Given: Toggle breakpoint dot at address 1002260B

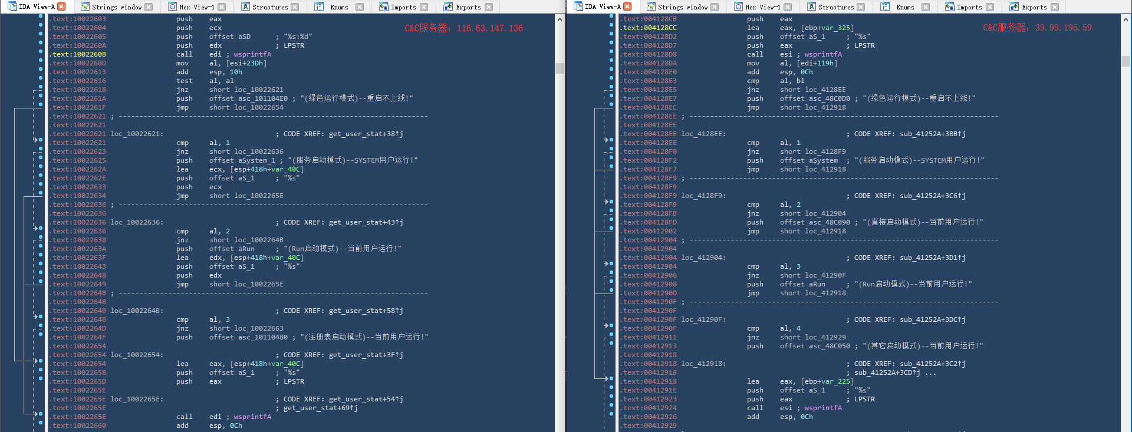Looking at the screenshot, I should coord(41,54).
